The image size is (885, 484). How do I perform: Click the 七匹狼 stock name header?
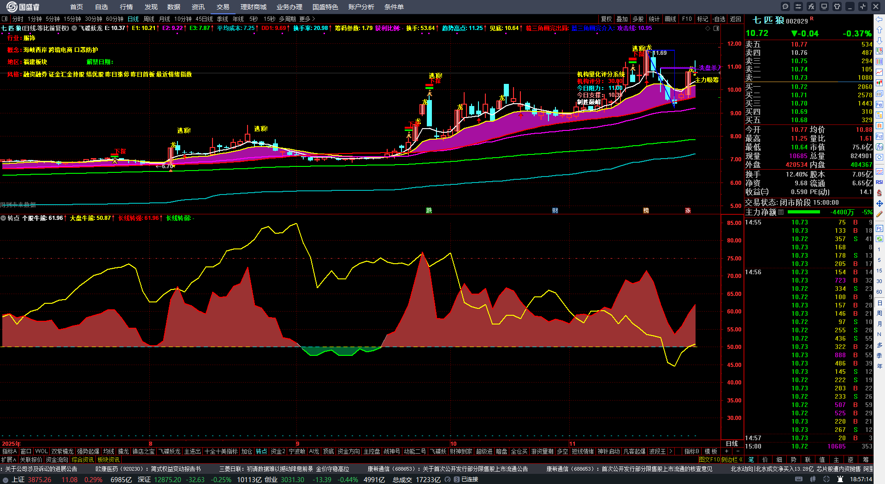768,20
